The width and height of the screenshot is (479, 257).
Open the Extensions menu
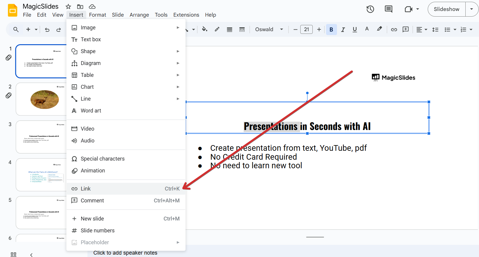(186, 15)
